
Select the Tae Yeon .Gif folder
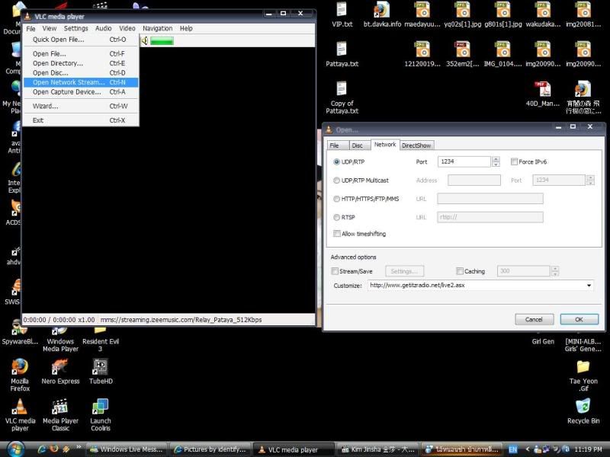[583, 376]
